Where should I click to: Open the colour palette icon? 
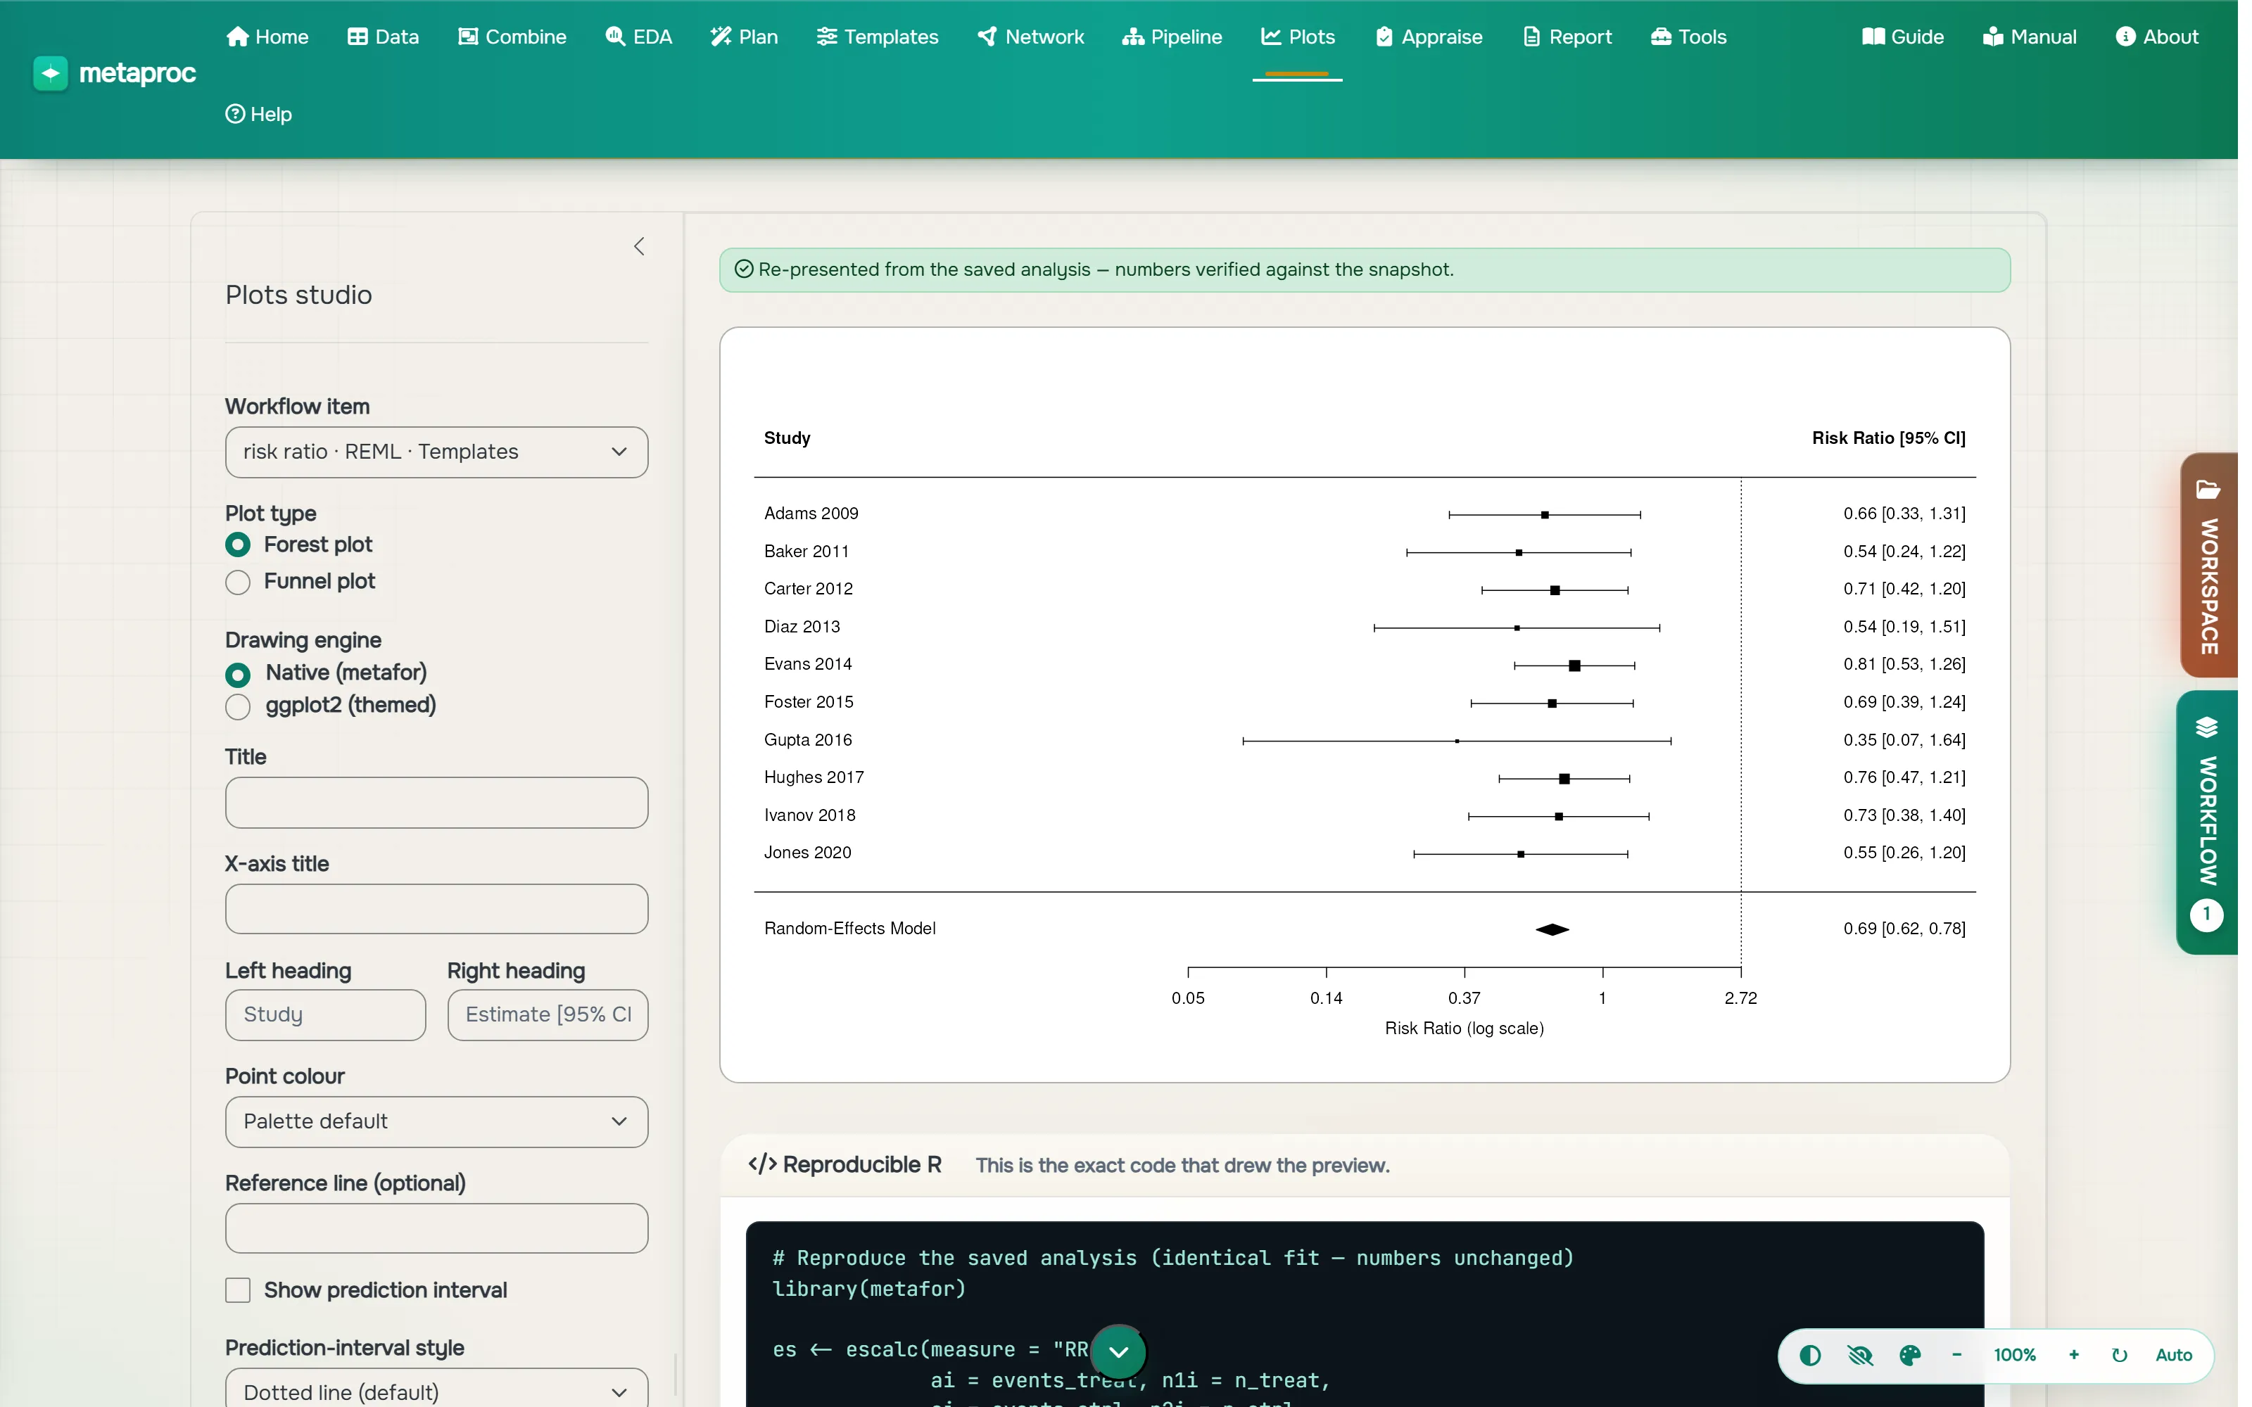[x=1909, y=1355]
